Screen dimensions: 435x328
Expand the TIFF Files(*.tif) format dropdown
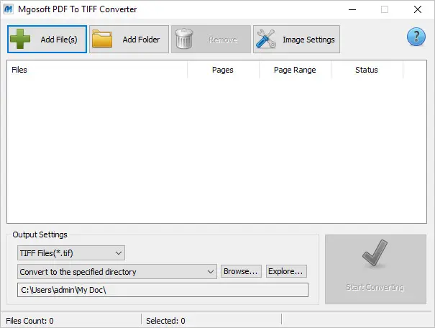[71, 252]
